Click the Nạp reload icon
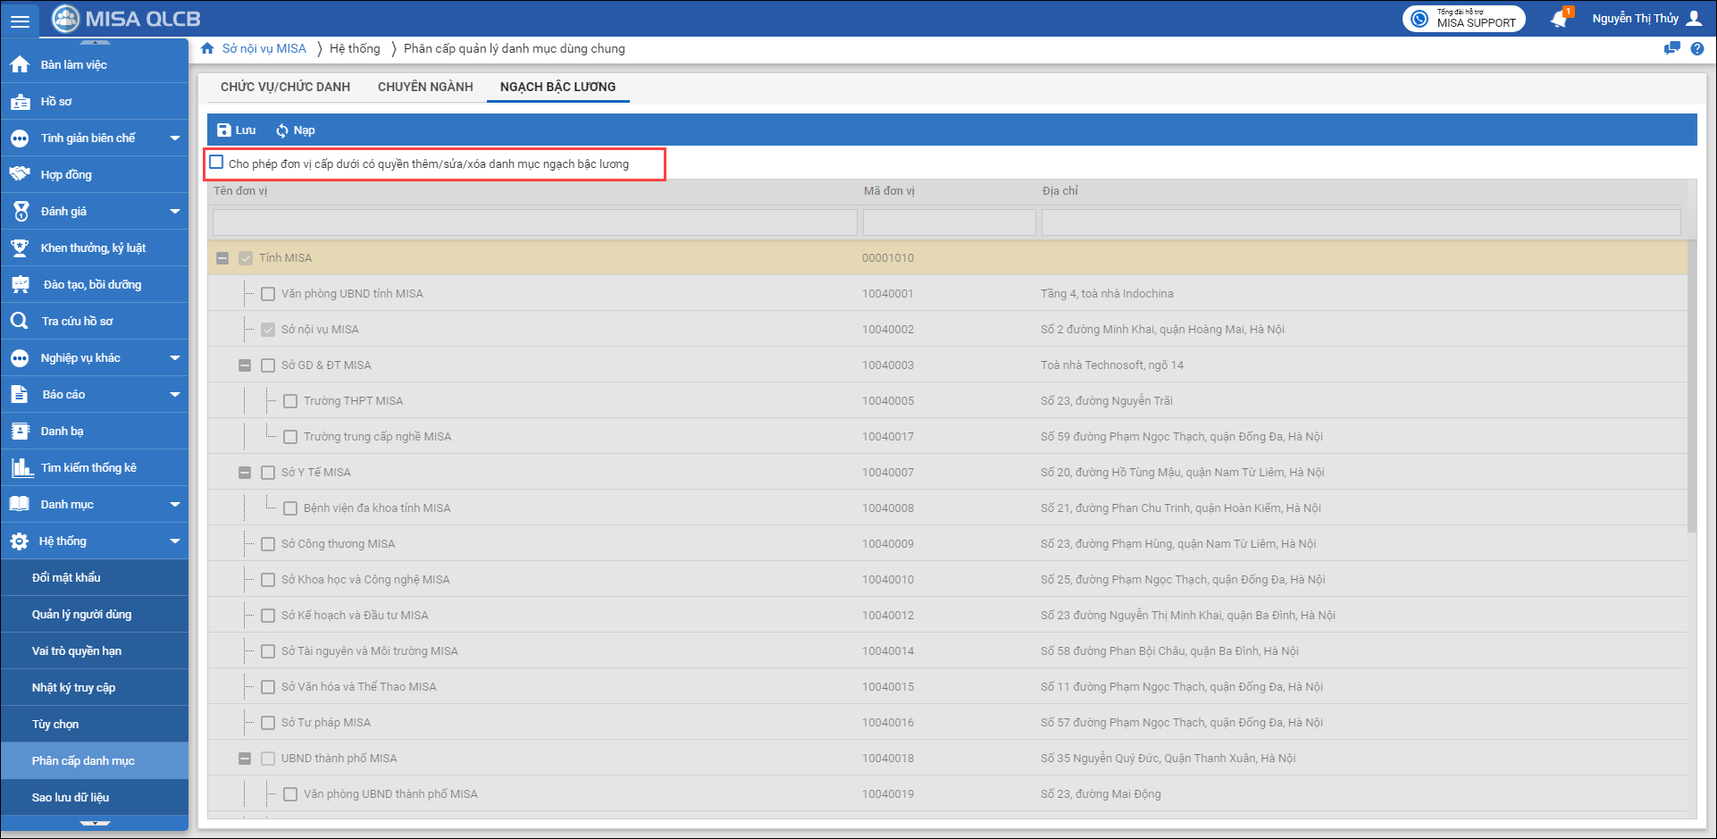This screenshot has height=839, width=1717. (282, 130)
